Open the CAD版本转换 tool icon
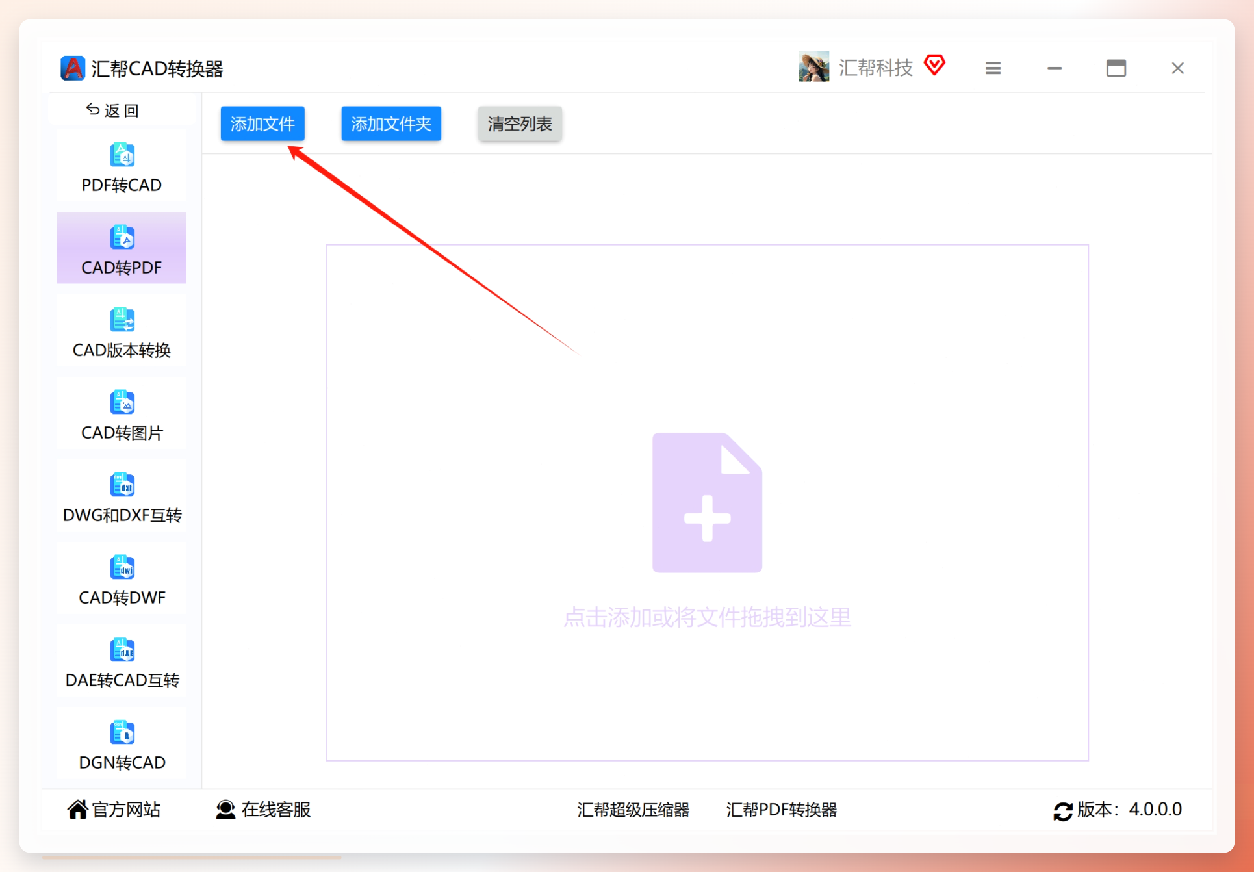This screenshot has width=1254, height=872. 122,320
